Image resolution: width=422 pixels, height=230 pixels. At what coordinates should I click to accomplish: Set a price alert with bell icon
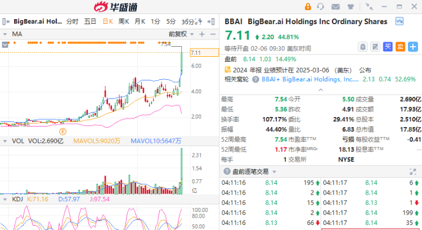pyautogui.click(x=363, y=47)
